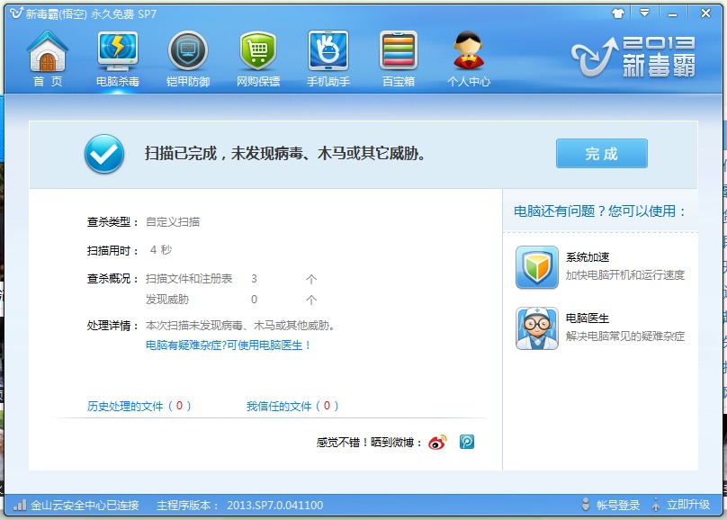Screen dimensions: 727x520
Task: Click the title bar 新毒霸 app logo icon
Action: [16, 13]
